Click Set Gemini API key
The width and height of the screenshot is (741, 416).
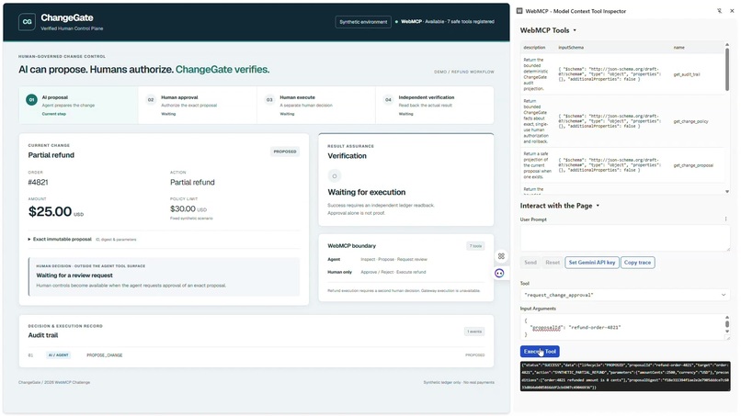click(x=592, y=263)
